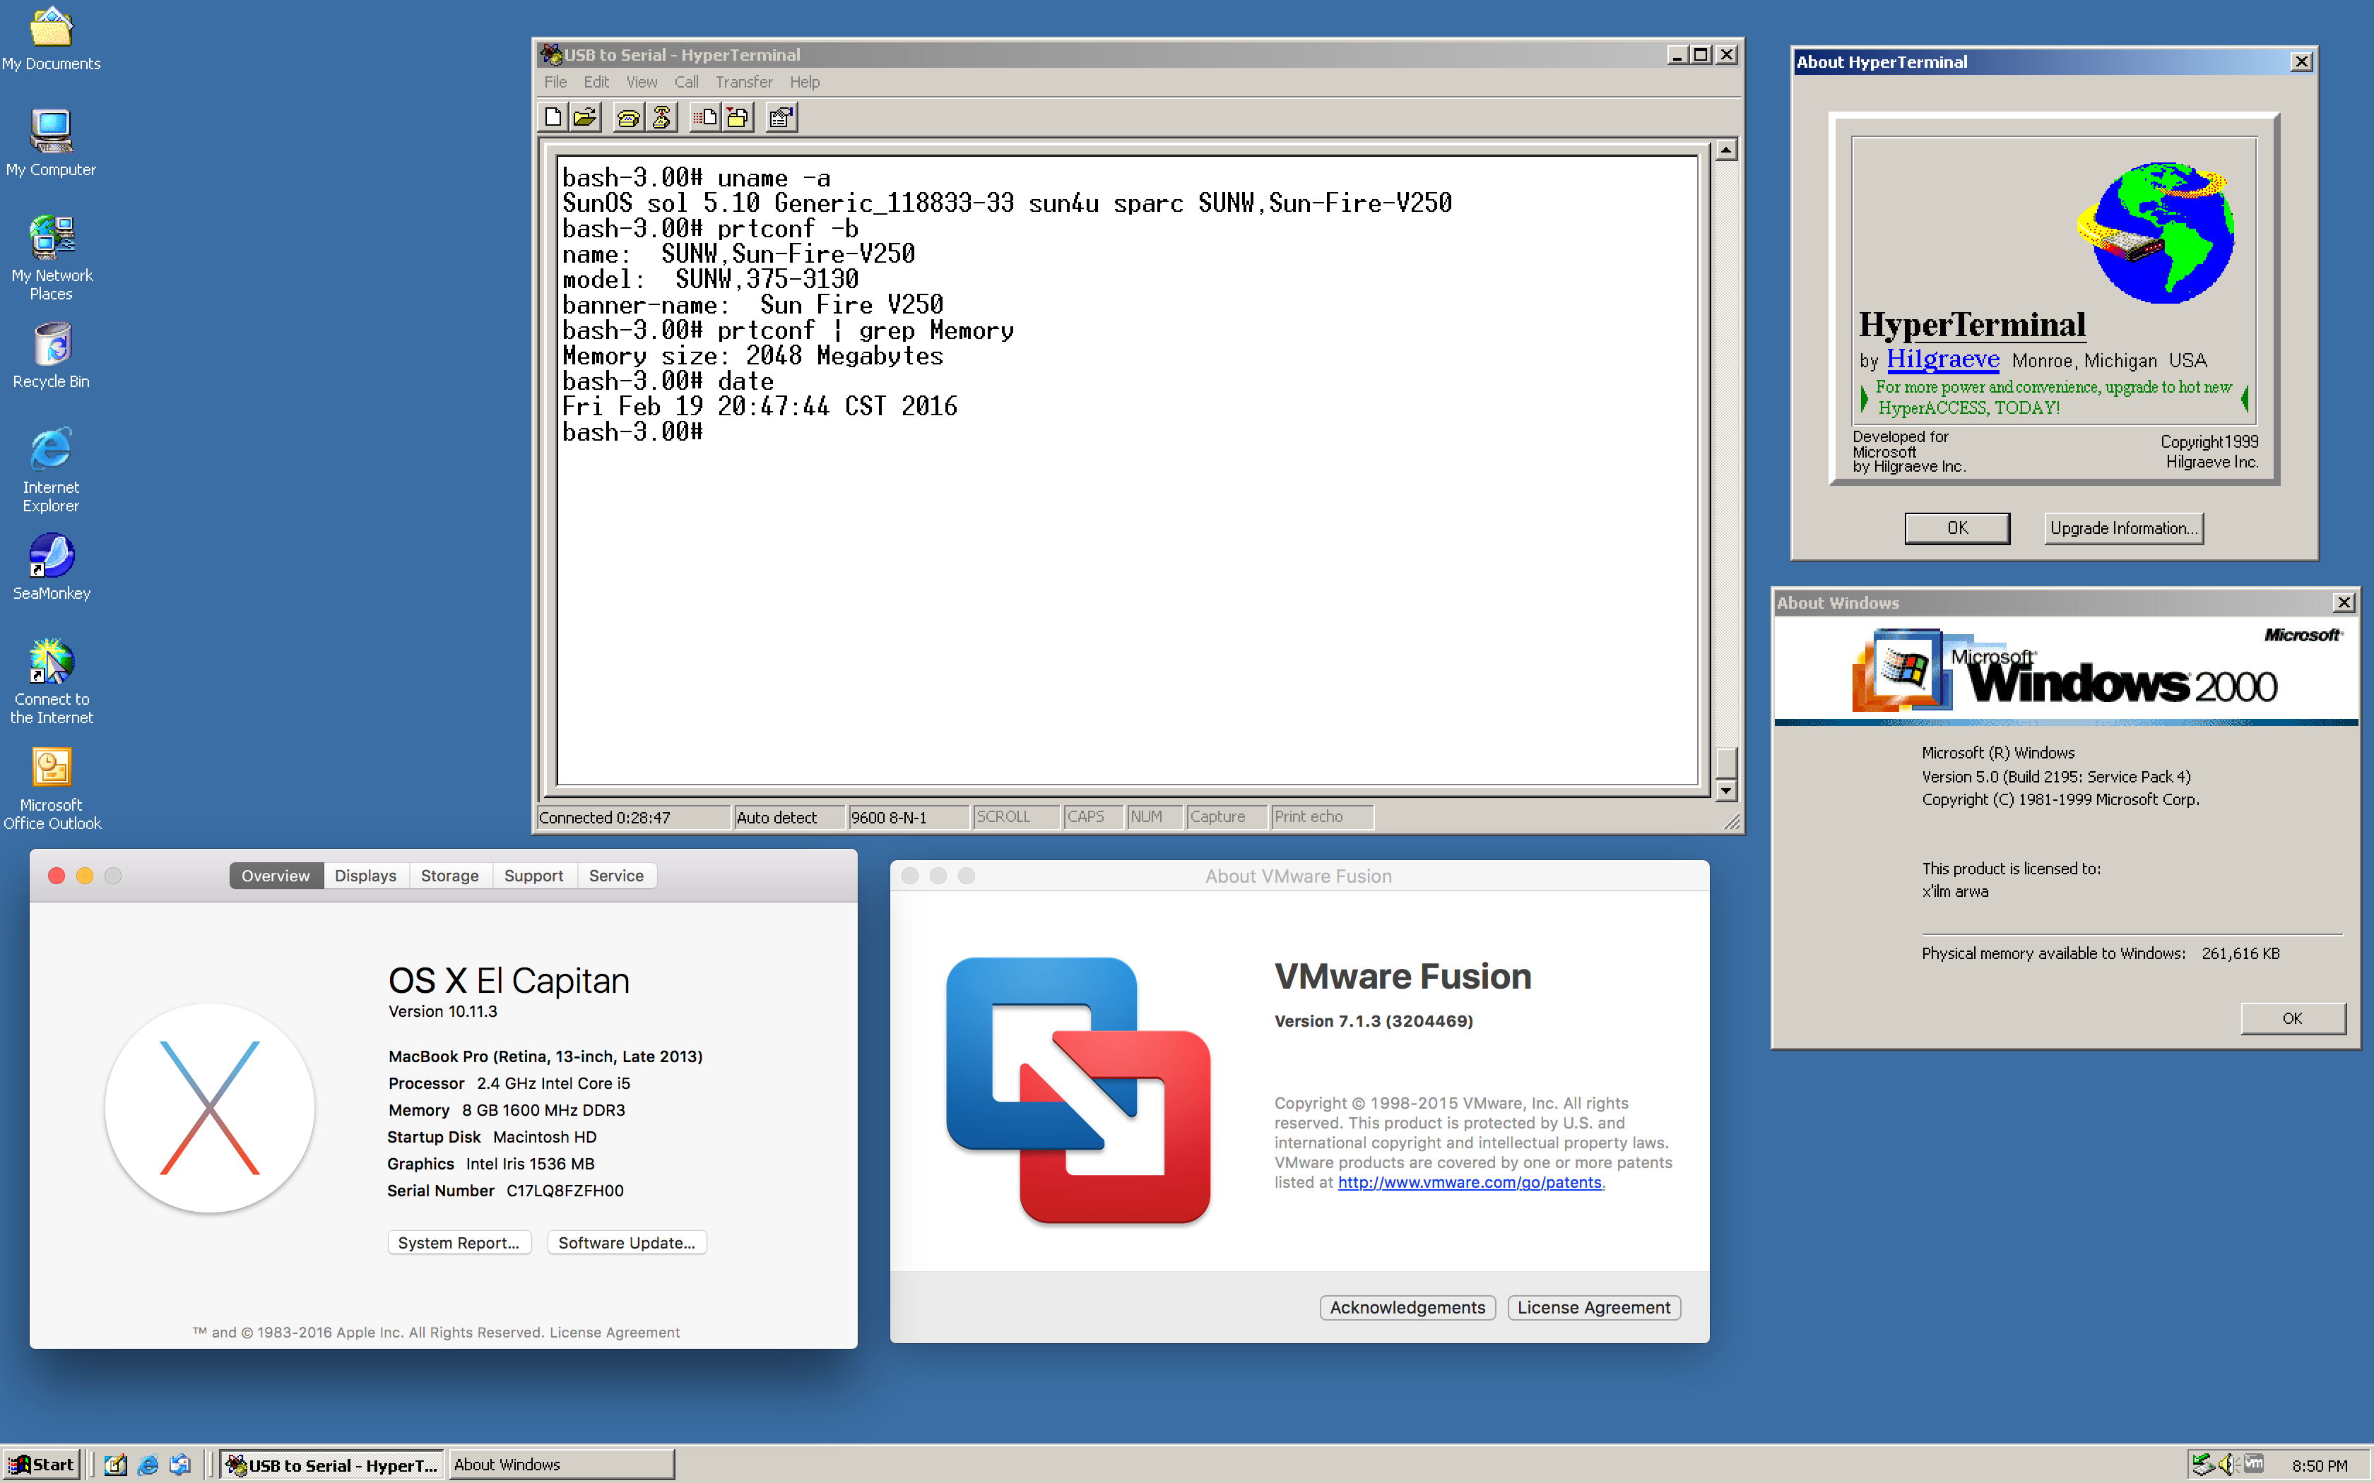Click the HyperTerminal title bar icon
Screen dimensions: 2374x1483
click(551, 55)
